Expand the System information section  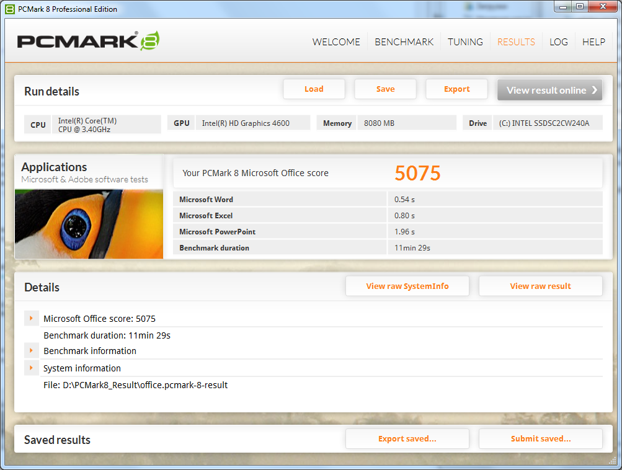(x=31, y=367)
